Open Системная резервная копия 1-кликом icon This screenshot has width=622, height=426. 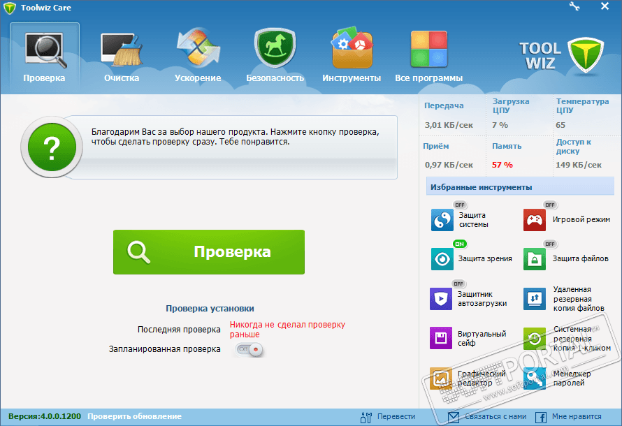coord(535,338)
